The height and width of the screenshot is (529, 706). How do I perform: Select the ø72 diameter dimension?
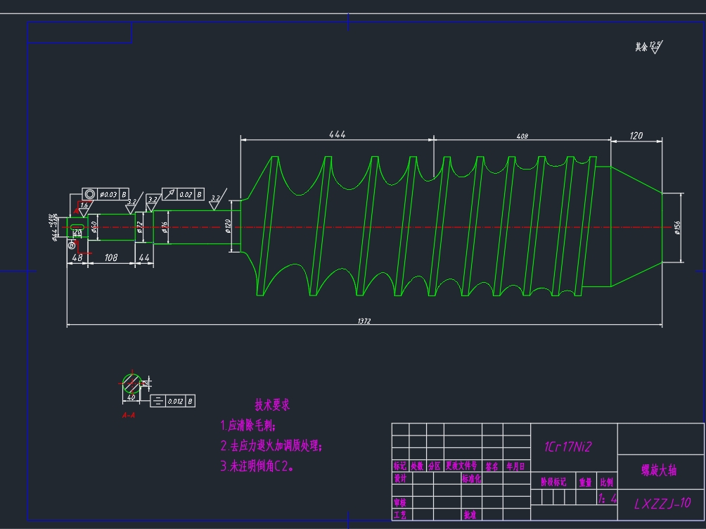pyautogui.click(x=139, y=227)
